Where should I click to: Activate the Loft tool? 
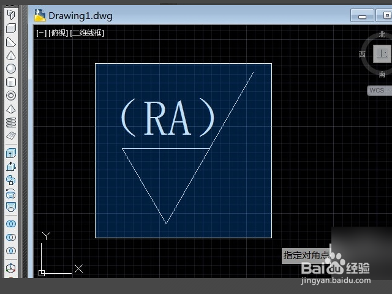[x=11, y=207]
